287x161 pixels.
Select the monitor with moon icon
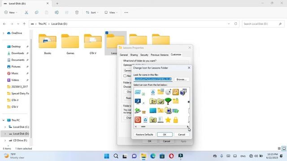(138, 101)
